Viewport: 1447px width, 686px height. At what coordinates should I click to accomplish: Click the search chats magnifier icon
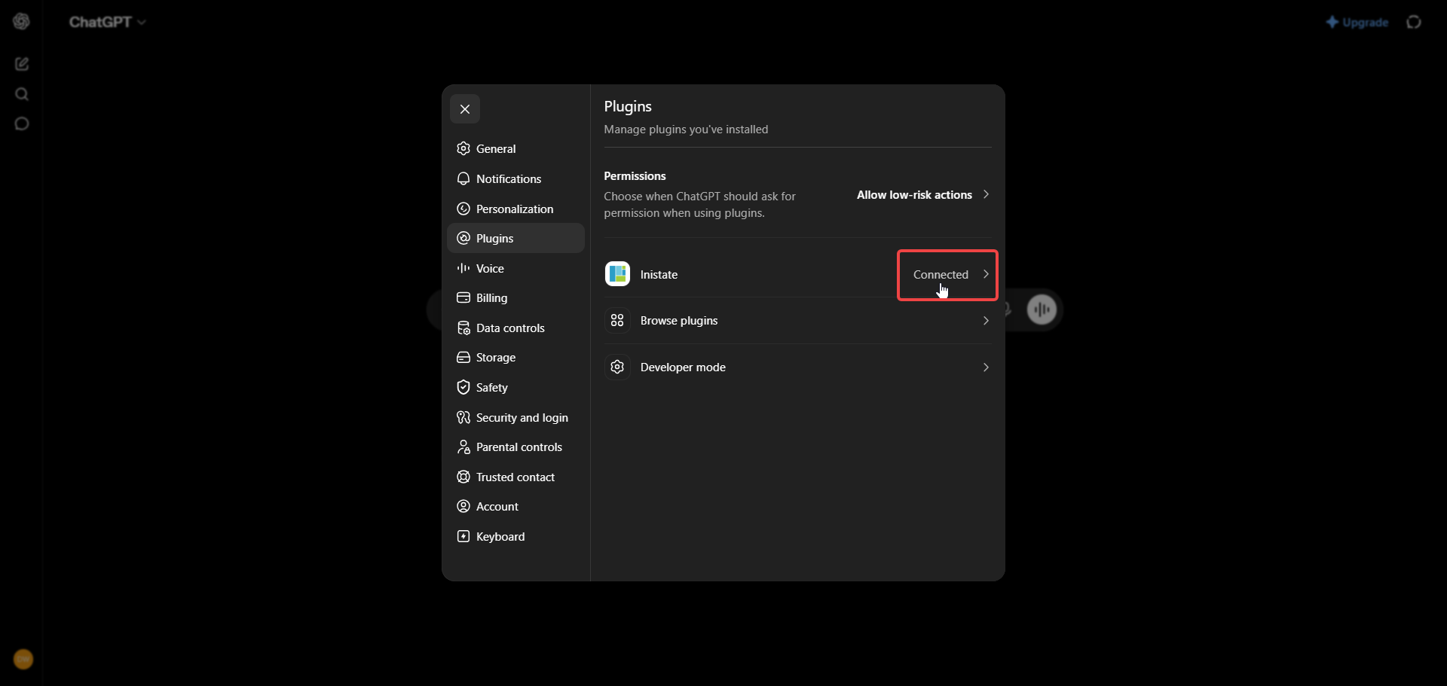pos(22,94)
